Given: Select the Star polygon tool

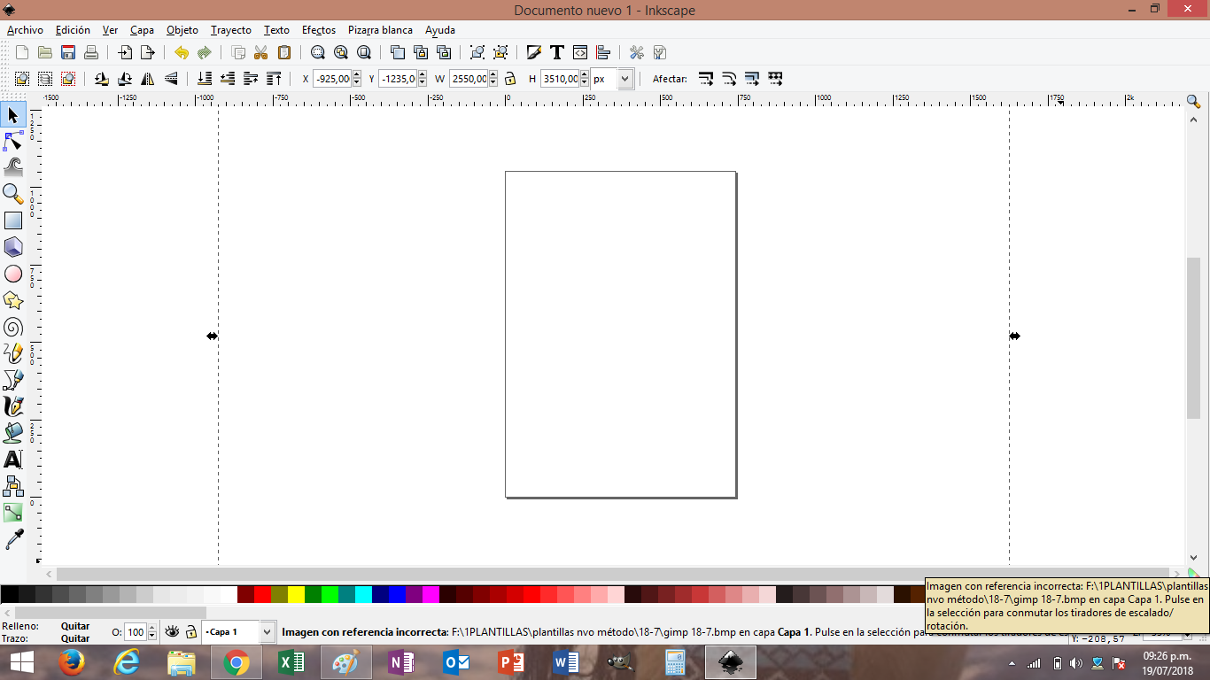Looking at the screenshot, I should point(13,300).
